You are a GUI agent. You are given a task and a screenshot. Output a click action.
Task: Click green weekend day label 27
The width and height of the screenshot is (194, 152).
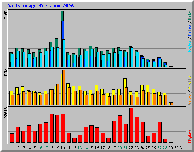coord(159,148)
